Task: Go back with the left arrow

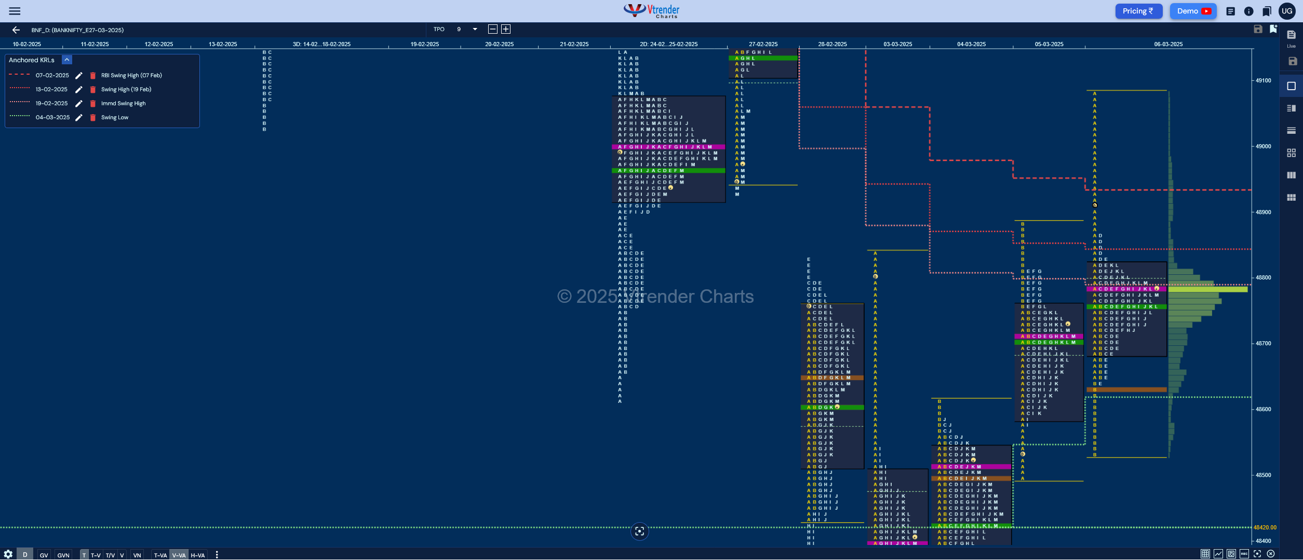Action: coord(16,30)
